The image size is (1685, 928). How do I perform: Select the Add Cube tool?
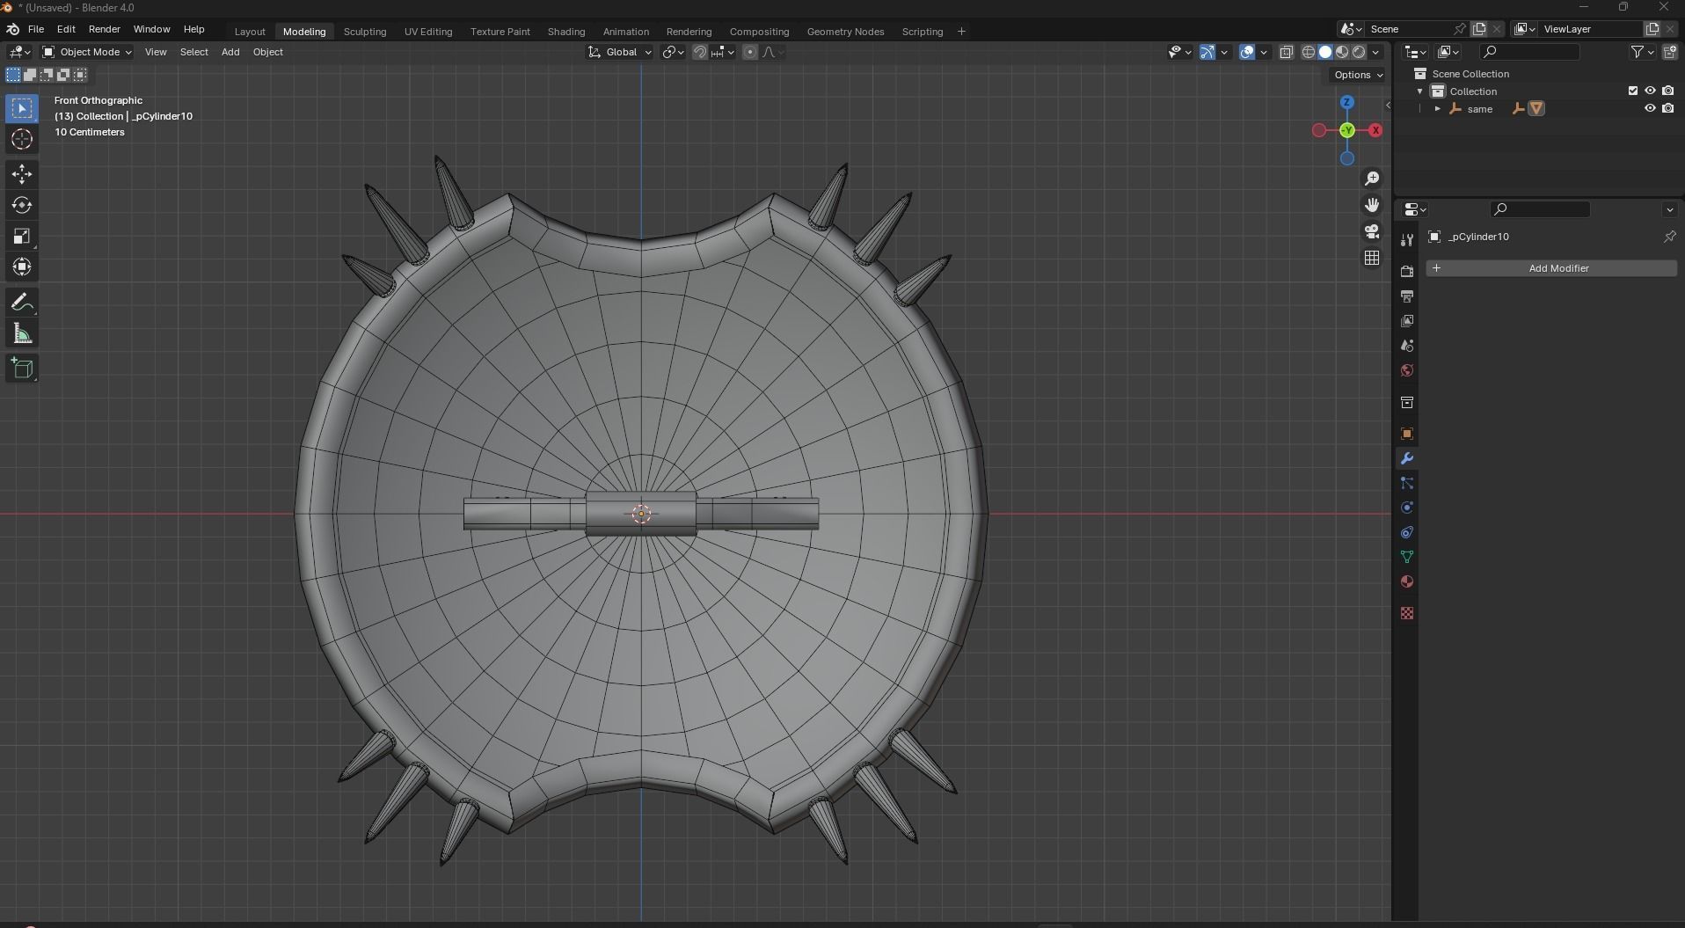click(22, 369)
